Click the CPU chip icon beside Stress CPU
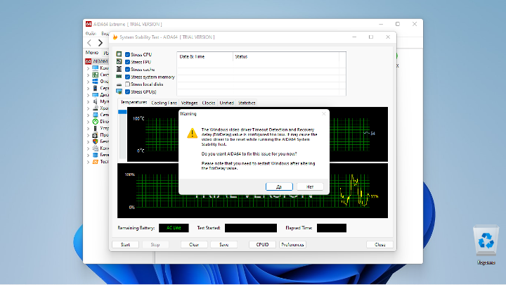The image size is (506, 285). coord(119,54)
